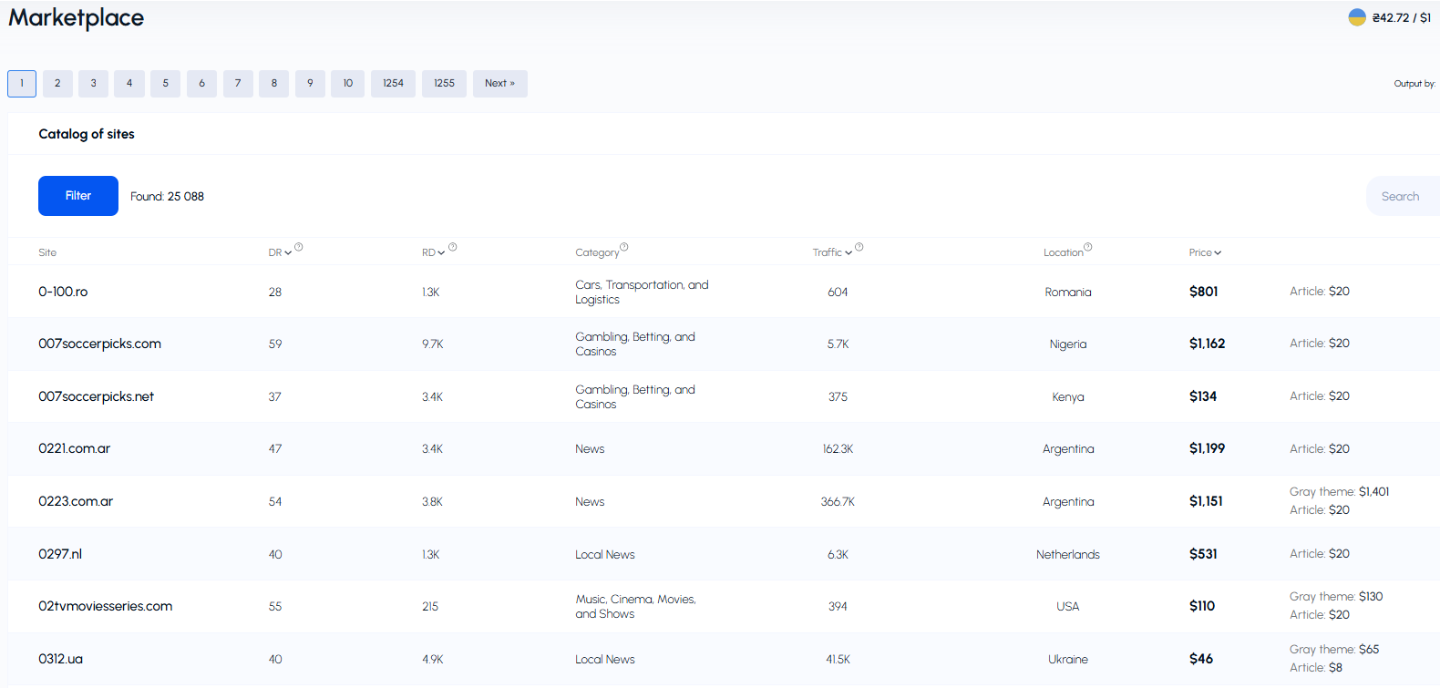The height and width of the screenshot is (688, 1440).
Task: Go to pagination page 2
Action: pyautogui.click(x=57, y=84)
